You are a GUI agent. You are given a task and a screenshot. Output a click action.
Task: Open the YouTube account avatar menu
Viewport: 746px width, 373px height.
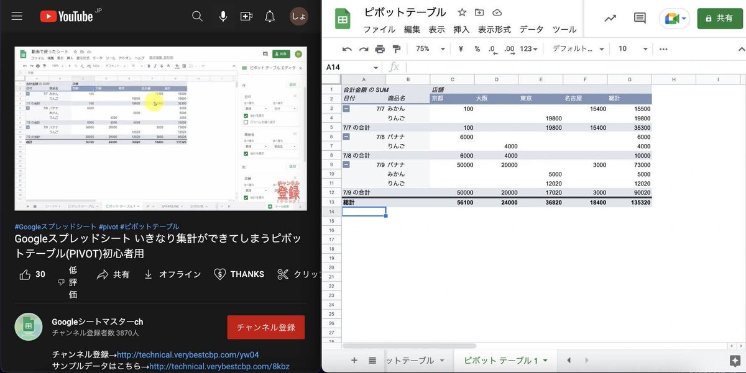299,17
